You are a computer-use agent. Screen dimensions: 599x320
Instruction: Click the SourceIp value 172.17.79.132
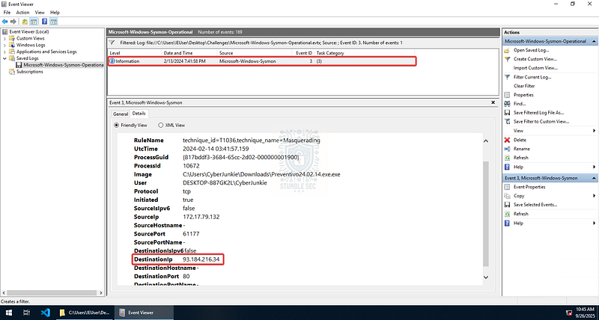(201, 217)
